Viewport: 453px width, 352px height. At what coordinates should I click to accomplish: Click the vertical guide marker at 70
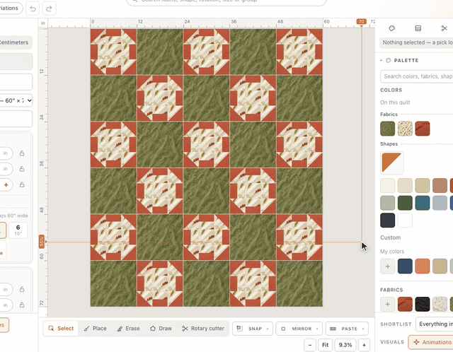361,22
